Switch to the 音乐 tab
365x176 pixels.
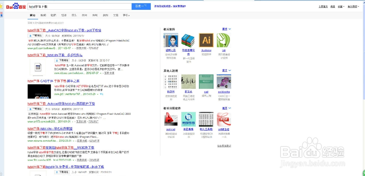(x=74, y=15)
